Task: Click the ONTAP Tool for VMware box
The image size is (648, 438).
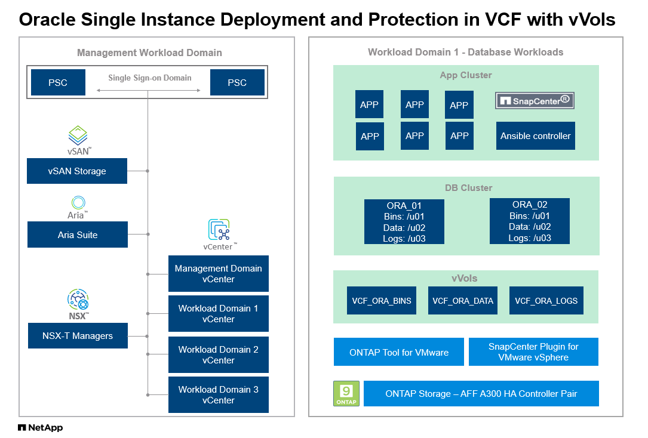Action: [x=399, y=351]
